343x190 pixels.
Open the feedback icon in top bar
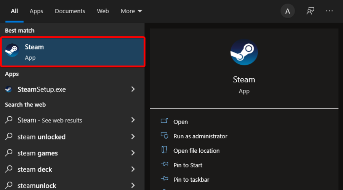[x=310, y=11]
